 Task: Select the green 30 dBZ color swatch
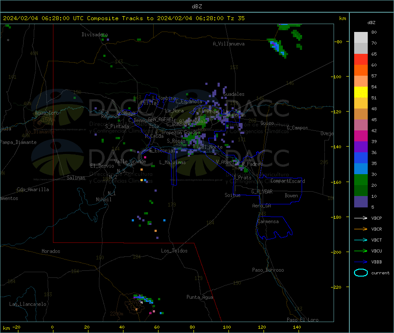tap(361, 179)
